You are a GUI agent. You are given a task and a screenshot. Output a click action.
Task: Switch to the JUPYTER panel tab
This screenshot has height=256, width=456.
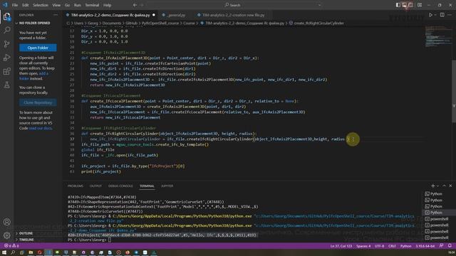pyautogui.click(x=167, y=186)
